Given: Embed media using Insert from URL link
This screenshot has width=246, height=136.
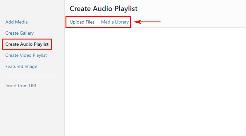Looking at the screenshot, I should click(21, 86).
